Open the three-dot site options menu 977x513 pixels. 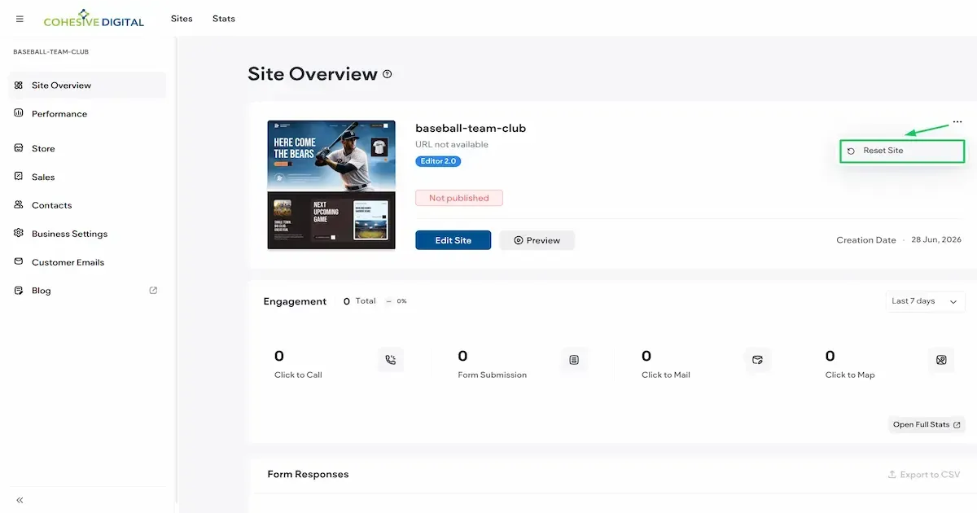click(957, 121)
